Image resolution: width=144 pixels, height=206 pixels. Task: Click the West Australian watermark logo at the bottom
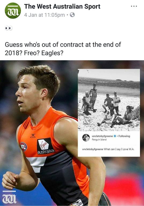[x=9, y=197]
